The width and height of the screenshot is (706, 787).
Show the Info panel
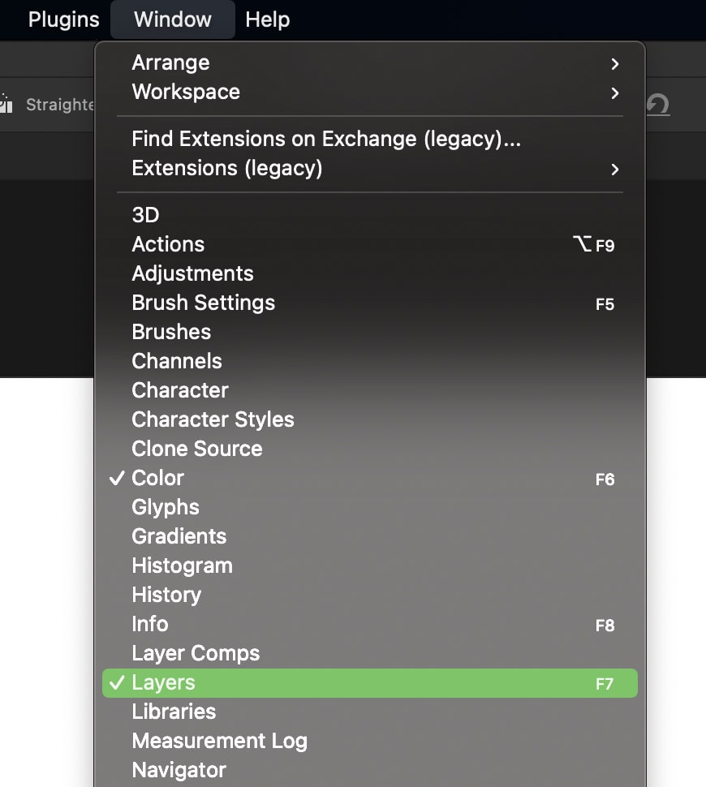(370, 625)
